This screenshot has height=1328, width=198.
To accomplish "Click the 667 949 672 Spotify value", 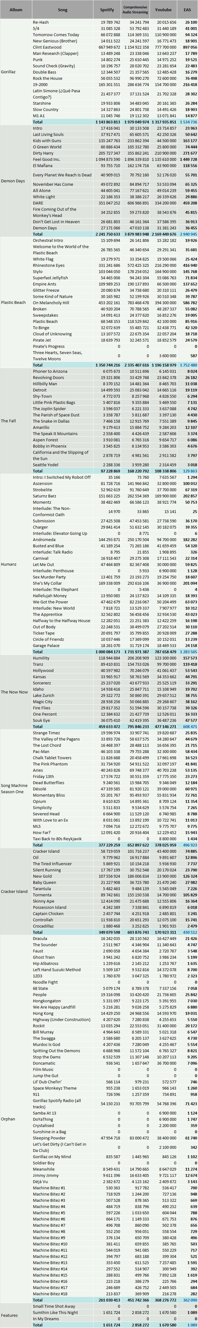I will pos(110,47).
